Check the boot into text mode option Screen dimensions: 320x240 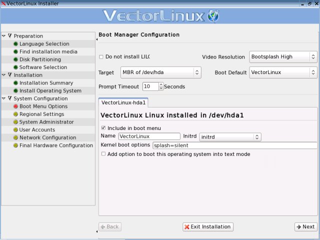[x=103, y=154]
